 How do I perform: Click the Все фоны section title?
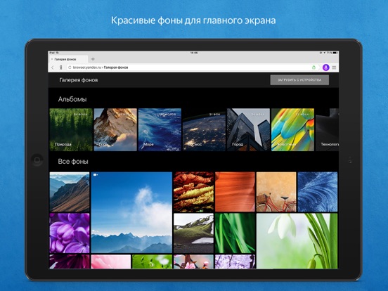click(73, 162)
